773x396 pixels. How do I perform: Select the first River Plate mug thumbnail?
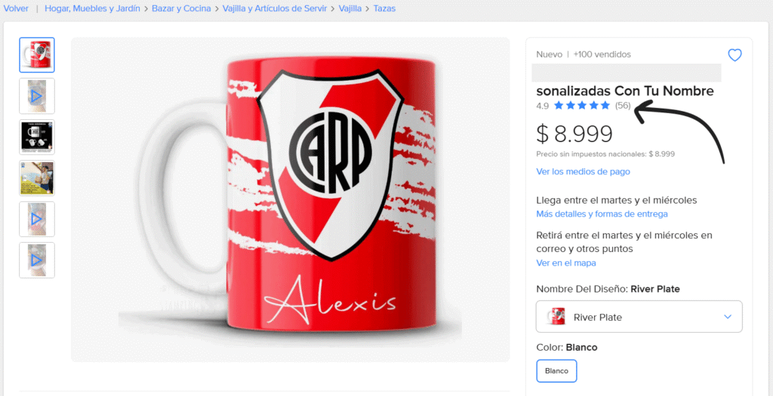[x=37, y=55]
